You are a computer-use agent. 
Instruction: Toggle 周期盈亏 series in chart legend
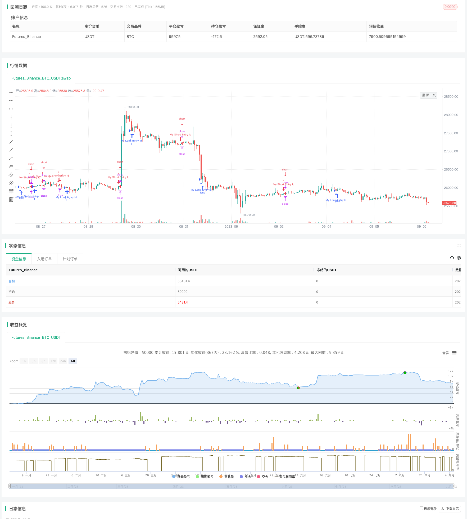coord(205,477)
